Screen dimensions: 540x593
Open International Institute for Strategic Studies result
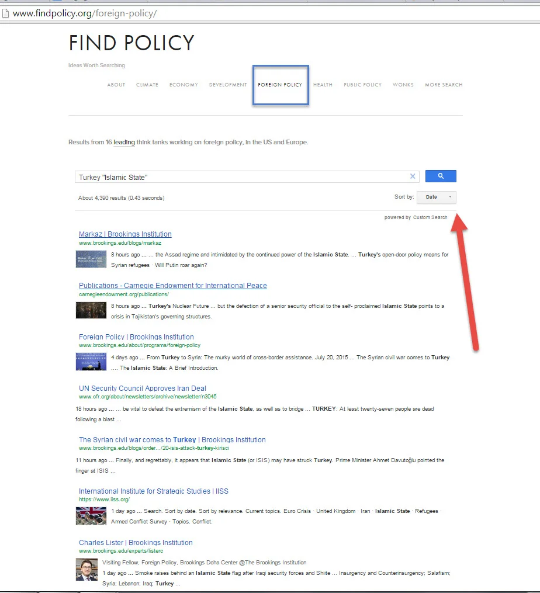[x=154, y=491]
